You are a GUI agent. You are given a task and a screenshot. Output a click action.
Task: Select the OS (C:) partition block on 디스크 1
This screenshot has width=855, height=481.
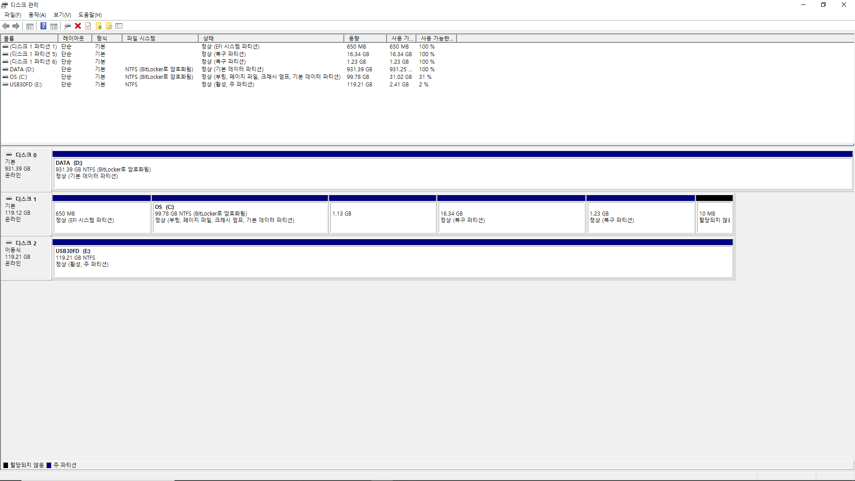pyautogui.click(x=240, y=217)
